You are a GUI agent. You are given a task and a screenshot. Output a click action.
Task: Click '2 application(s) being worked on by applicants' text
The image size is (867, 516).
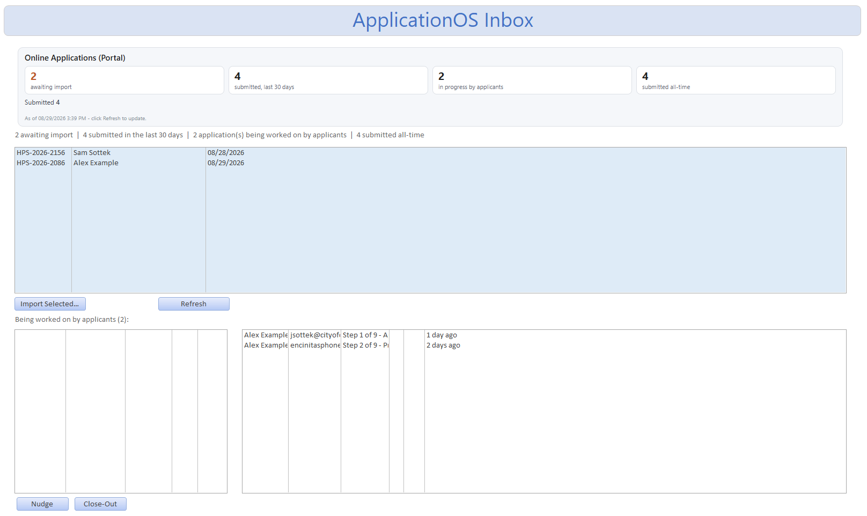270,135
